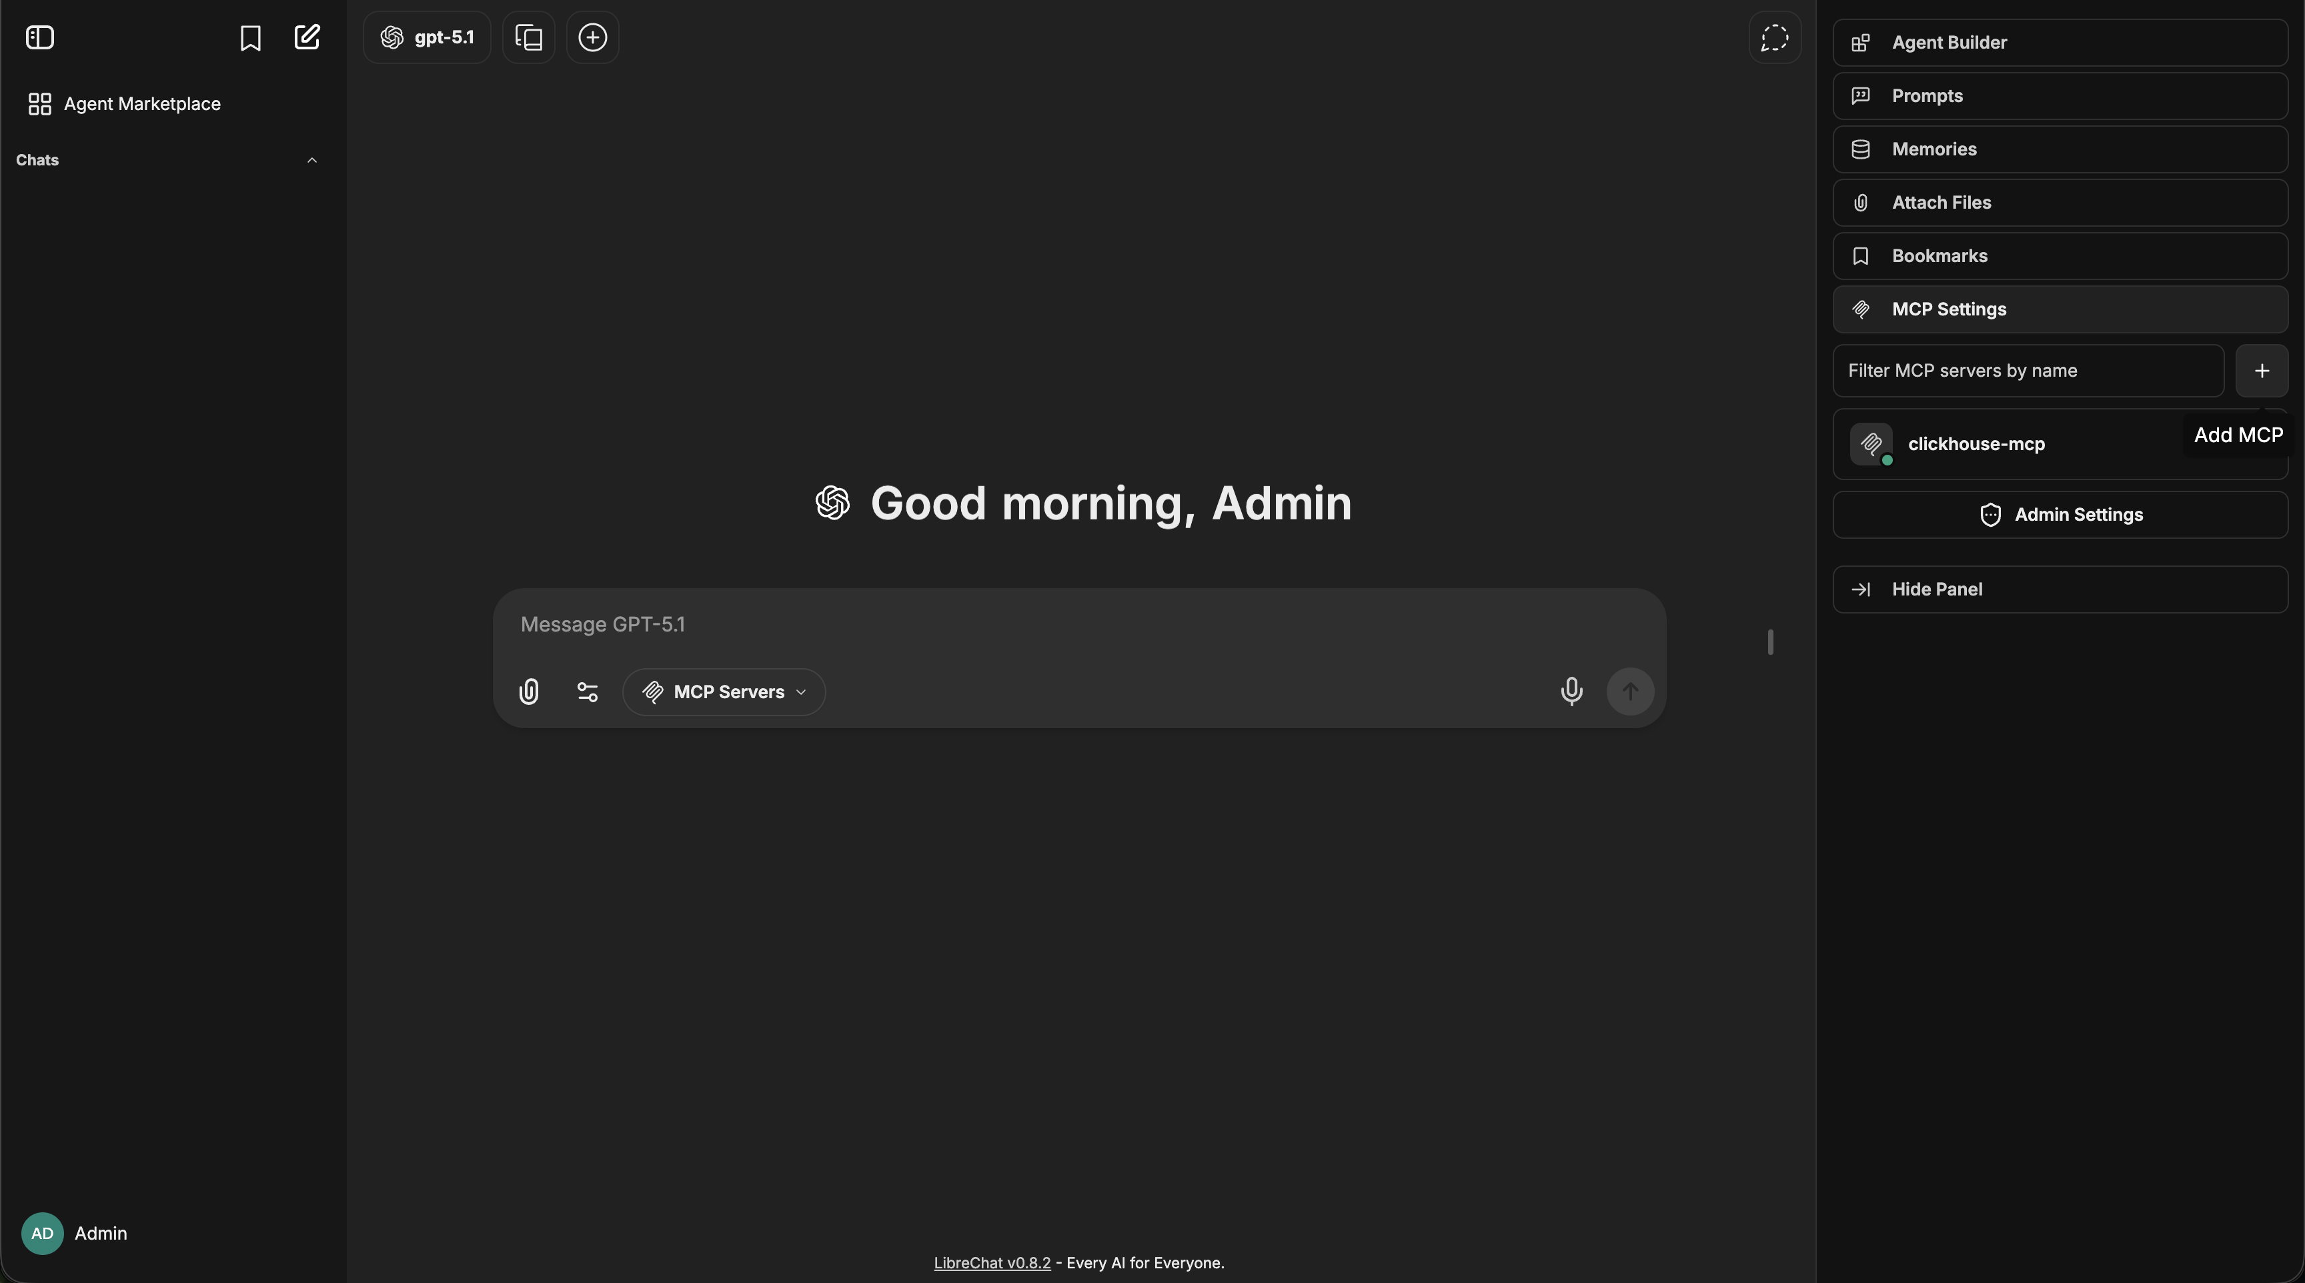This screenshot has width=2305, height=1283.
Task: Open the prompt book icon next to gpt-5.1
Action: 527,37
